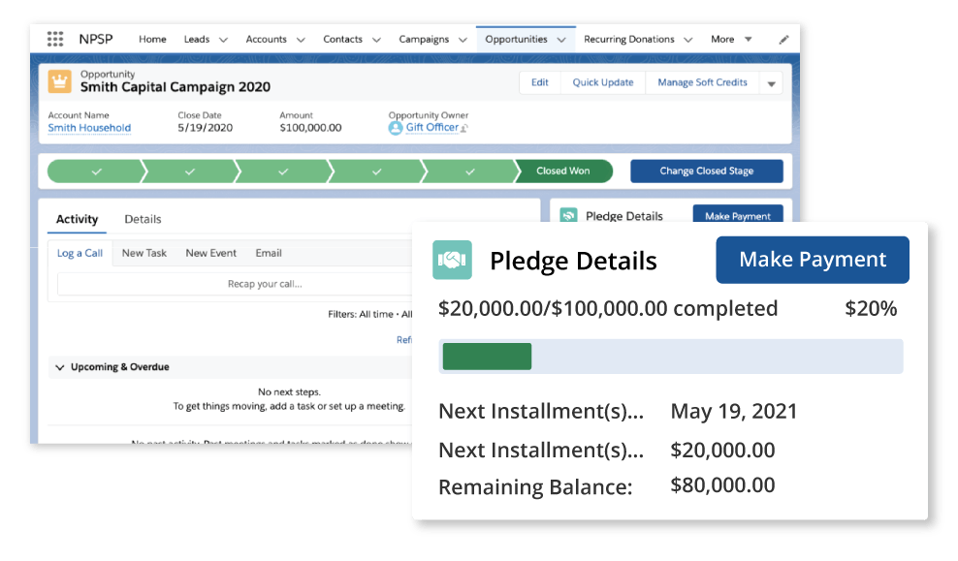Open the Home tab

click(x=152, y=39)
